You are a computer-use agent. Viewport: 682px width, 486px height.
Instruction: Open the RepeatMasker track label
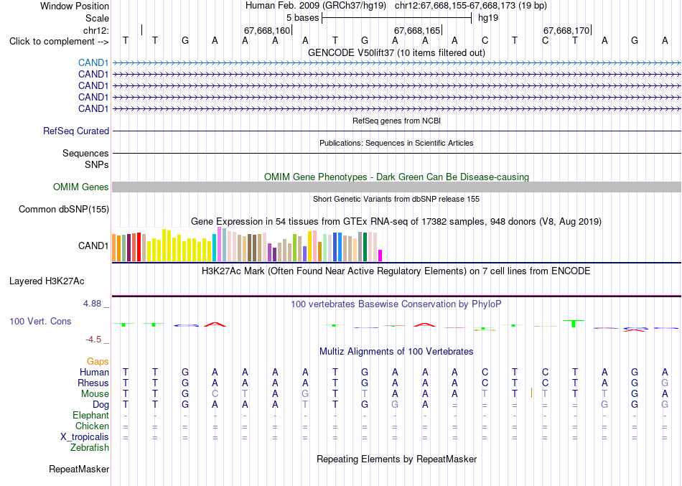click(x=79, y=469)
